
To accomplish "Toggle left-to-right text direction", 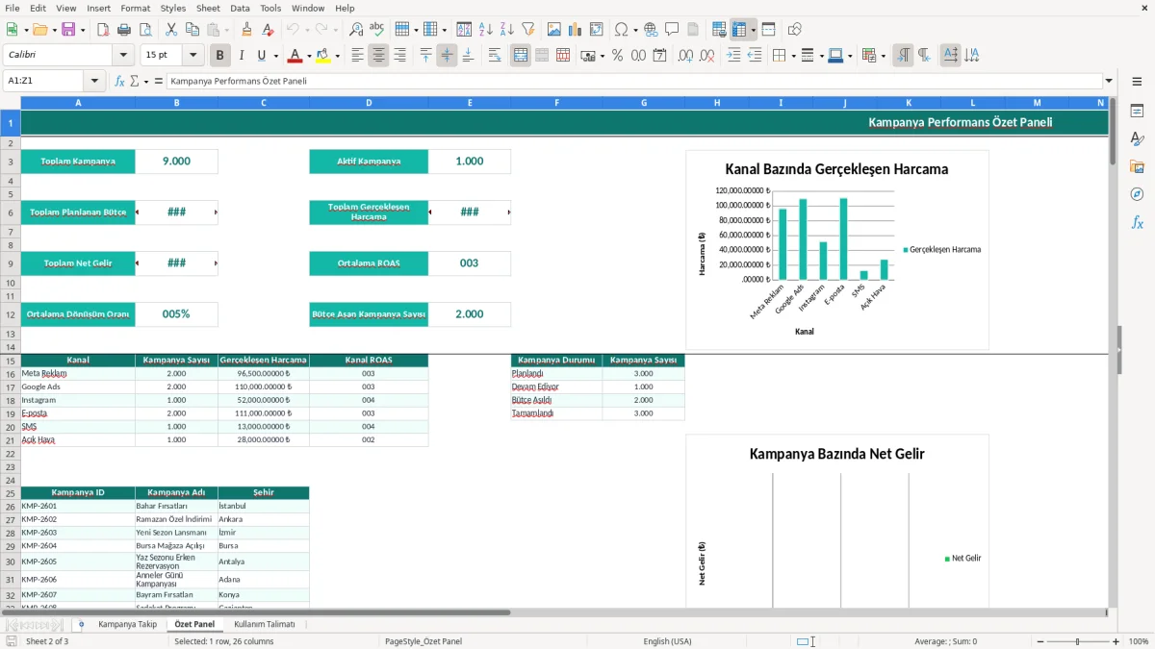I will point(903,56).
